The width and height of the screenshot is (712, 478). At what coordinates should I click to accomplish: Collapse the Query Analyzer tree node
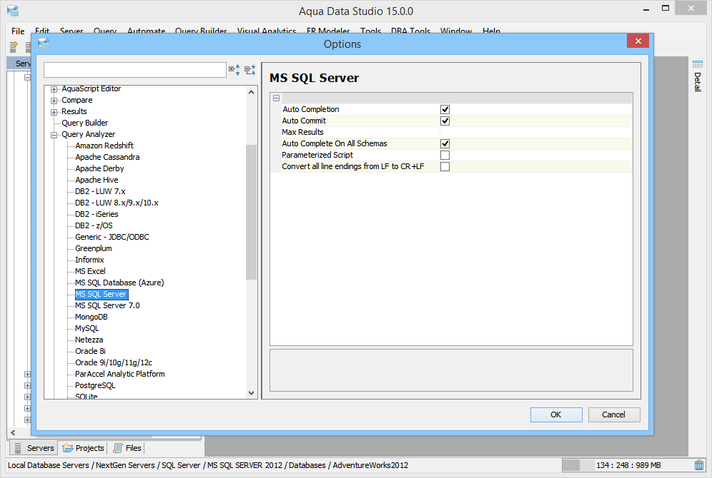pyautogui.click(x=54, y=135)
